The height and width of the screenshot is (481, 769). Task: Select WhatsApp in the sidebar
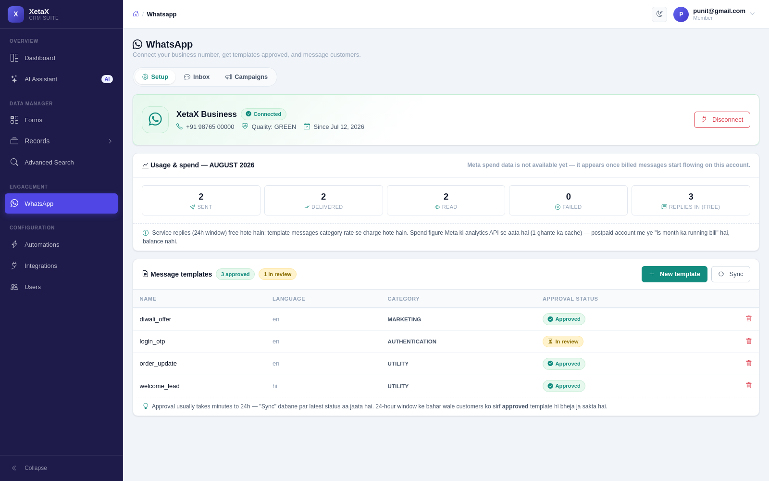click(61, 203)
